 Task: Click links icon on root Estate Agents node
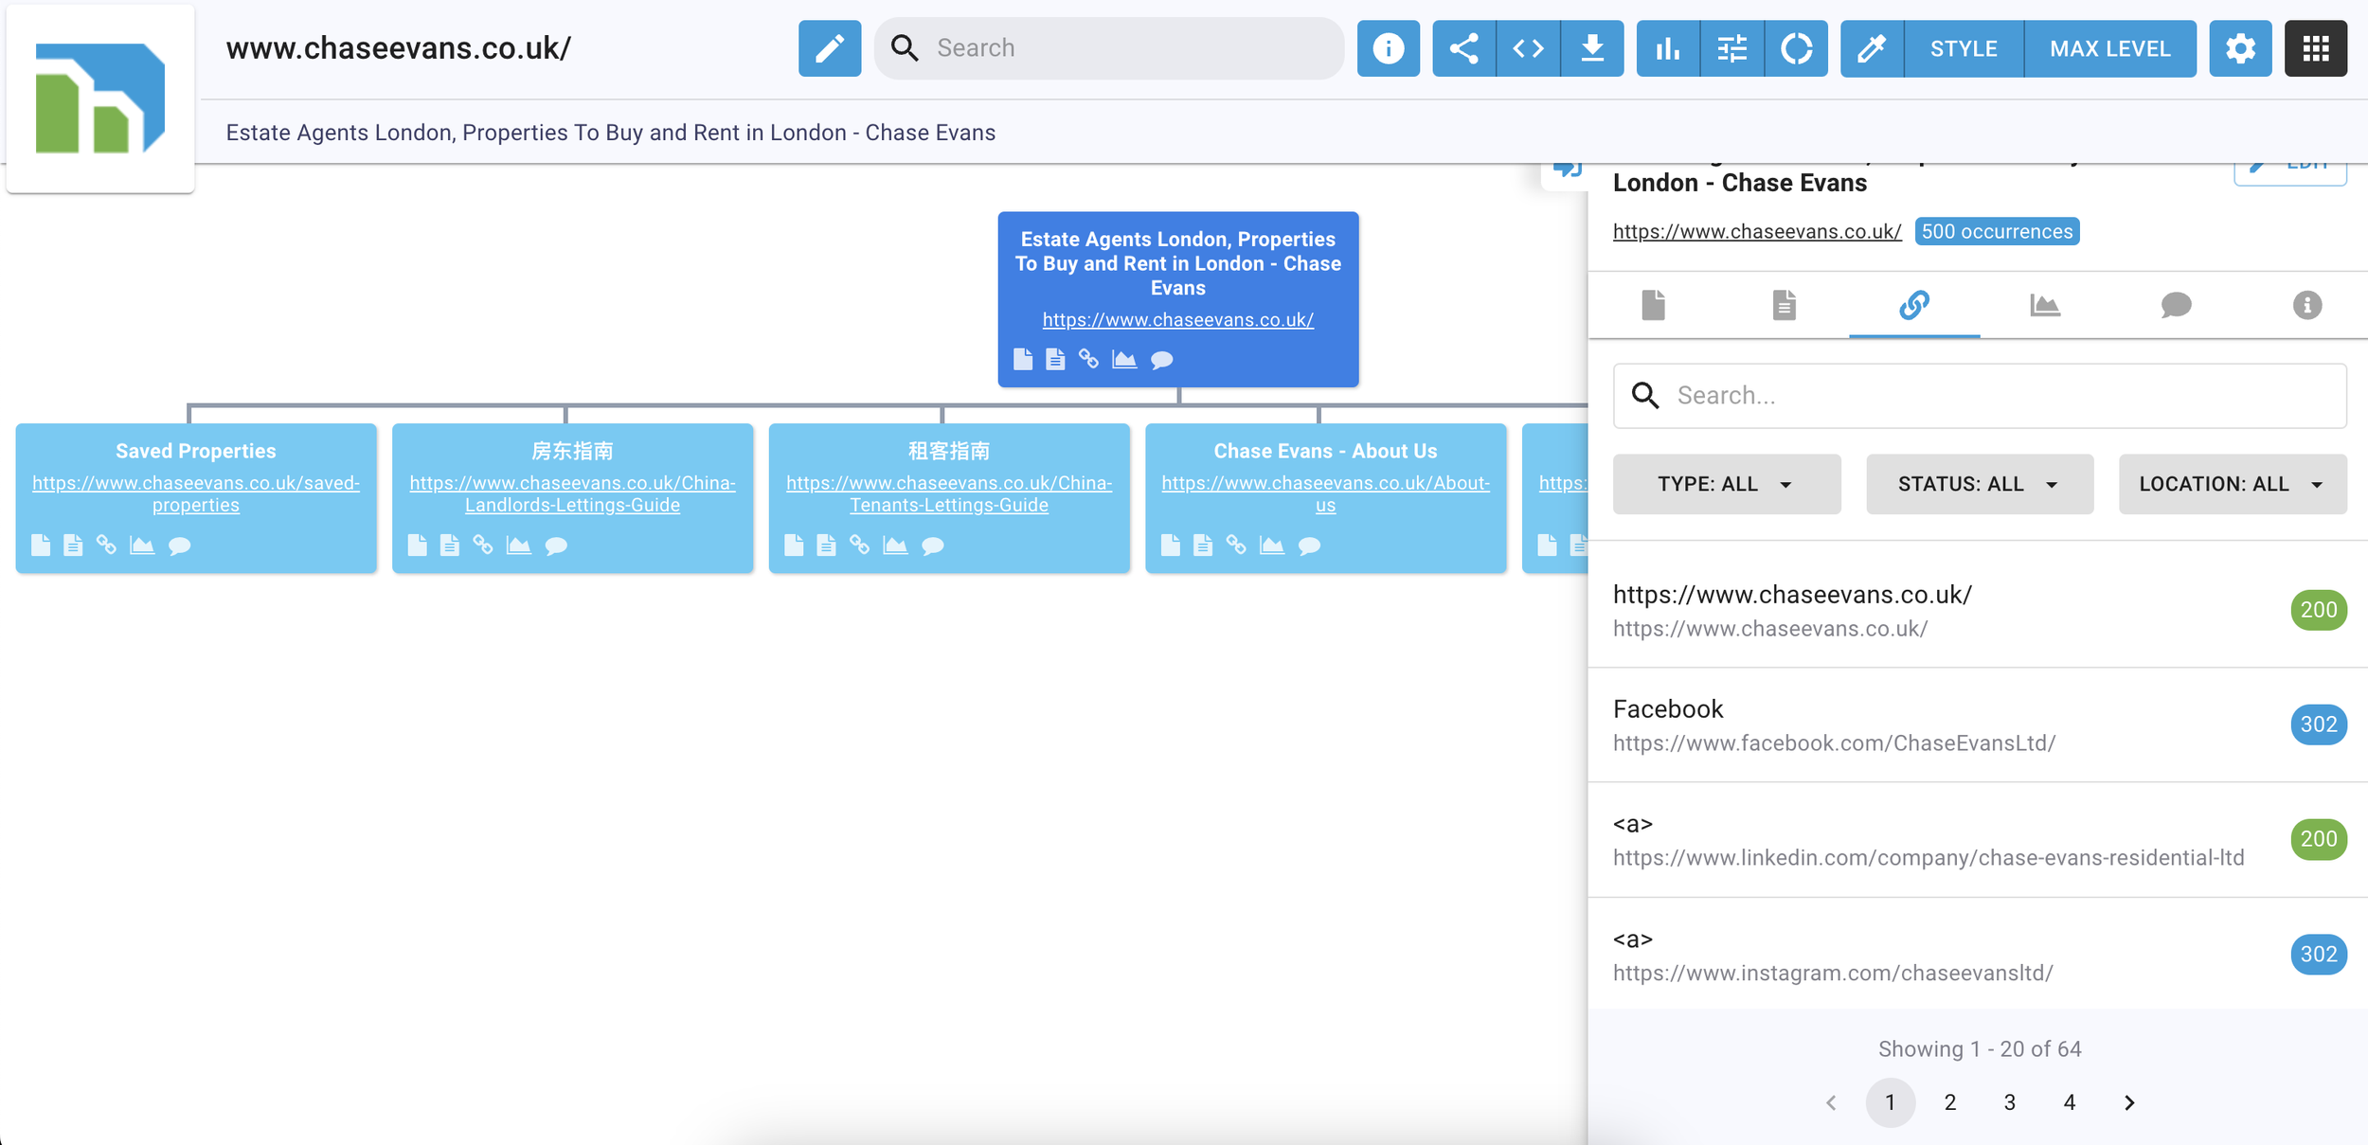(1088, 359)
